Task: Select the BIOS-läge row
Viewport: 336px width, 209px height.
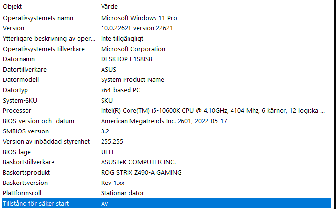Action: tap(16, 152)
